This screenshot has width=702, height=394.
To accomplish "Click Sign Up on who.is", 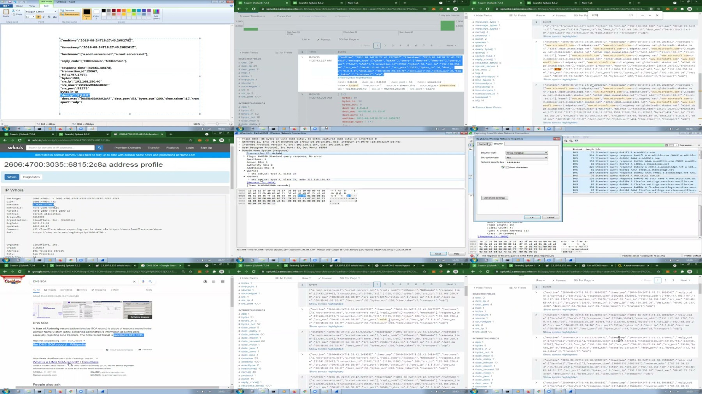I will pos(206,148).
